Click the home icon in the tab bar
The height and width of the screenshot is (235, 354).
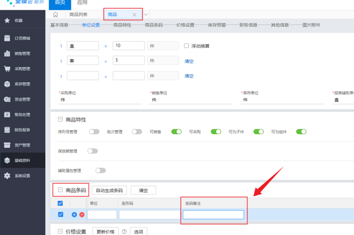click(x=56, y=15)
